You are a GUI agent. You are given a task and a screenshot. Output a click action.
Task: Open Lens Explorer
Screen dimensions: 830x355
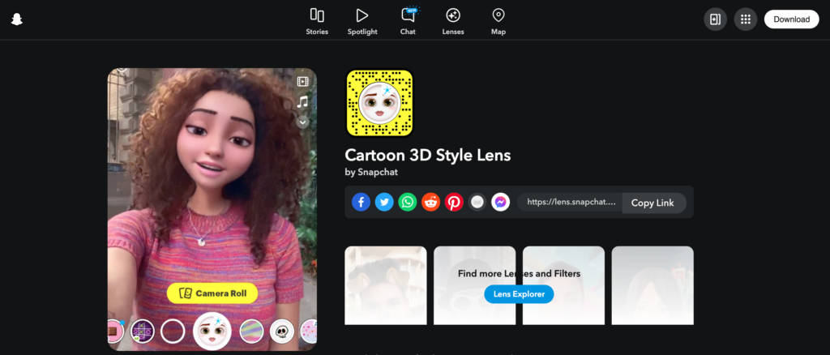(519, 293)
